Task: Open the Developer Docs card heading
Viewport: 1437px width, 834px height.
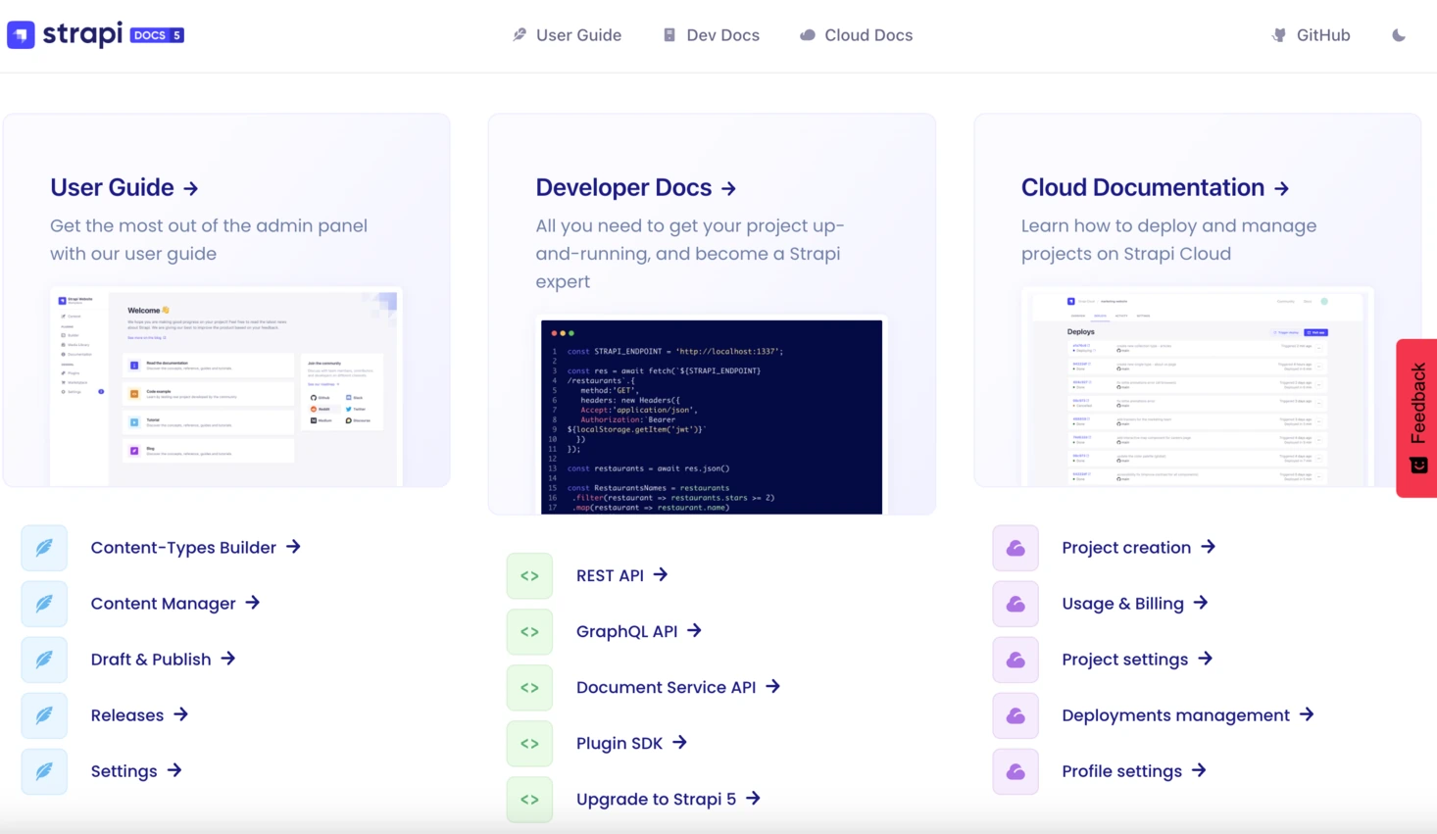Action: 636,187
